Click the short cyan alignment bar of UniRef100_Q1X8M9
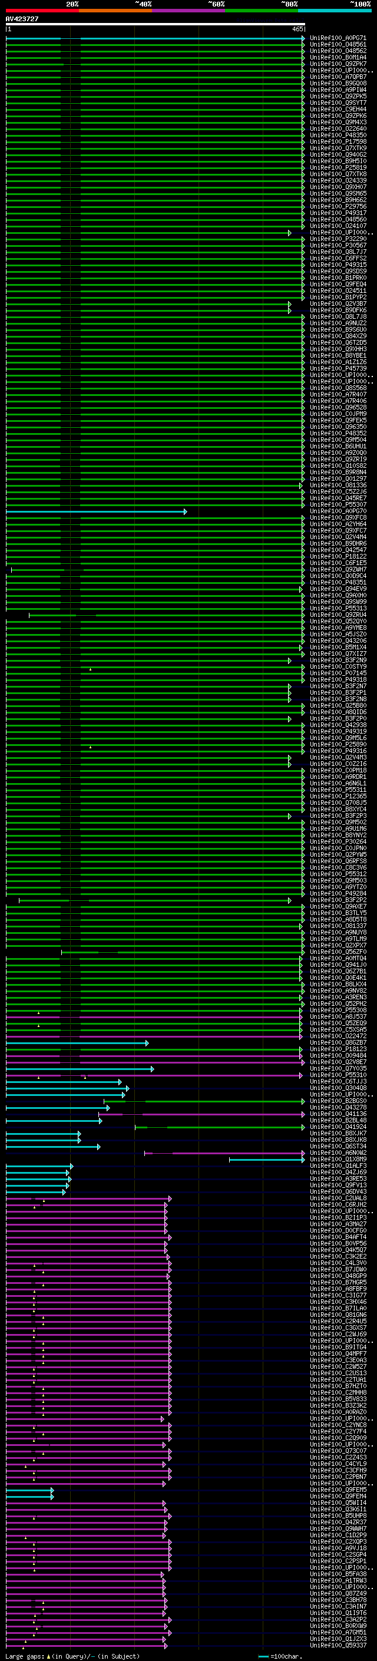Screen dimensions: 377x1661 267,1160
